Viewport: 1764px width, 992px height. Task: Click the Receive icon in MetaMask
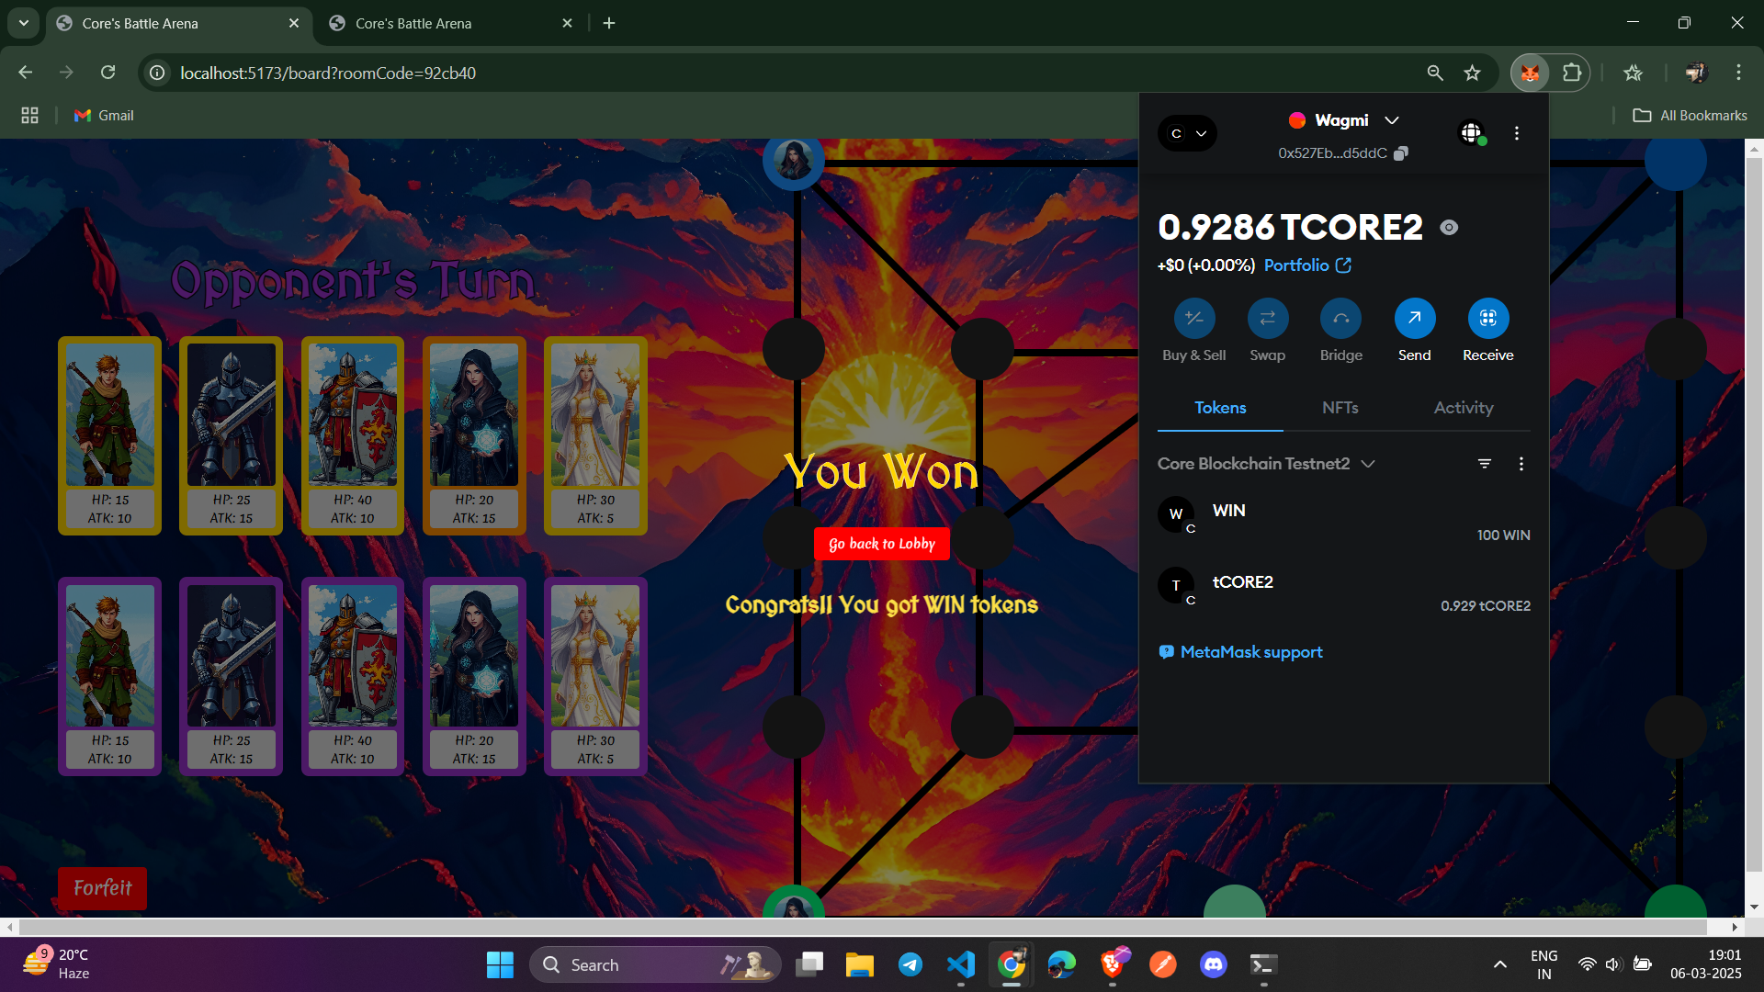pyautogui.click(x=1488, y=319)
